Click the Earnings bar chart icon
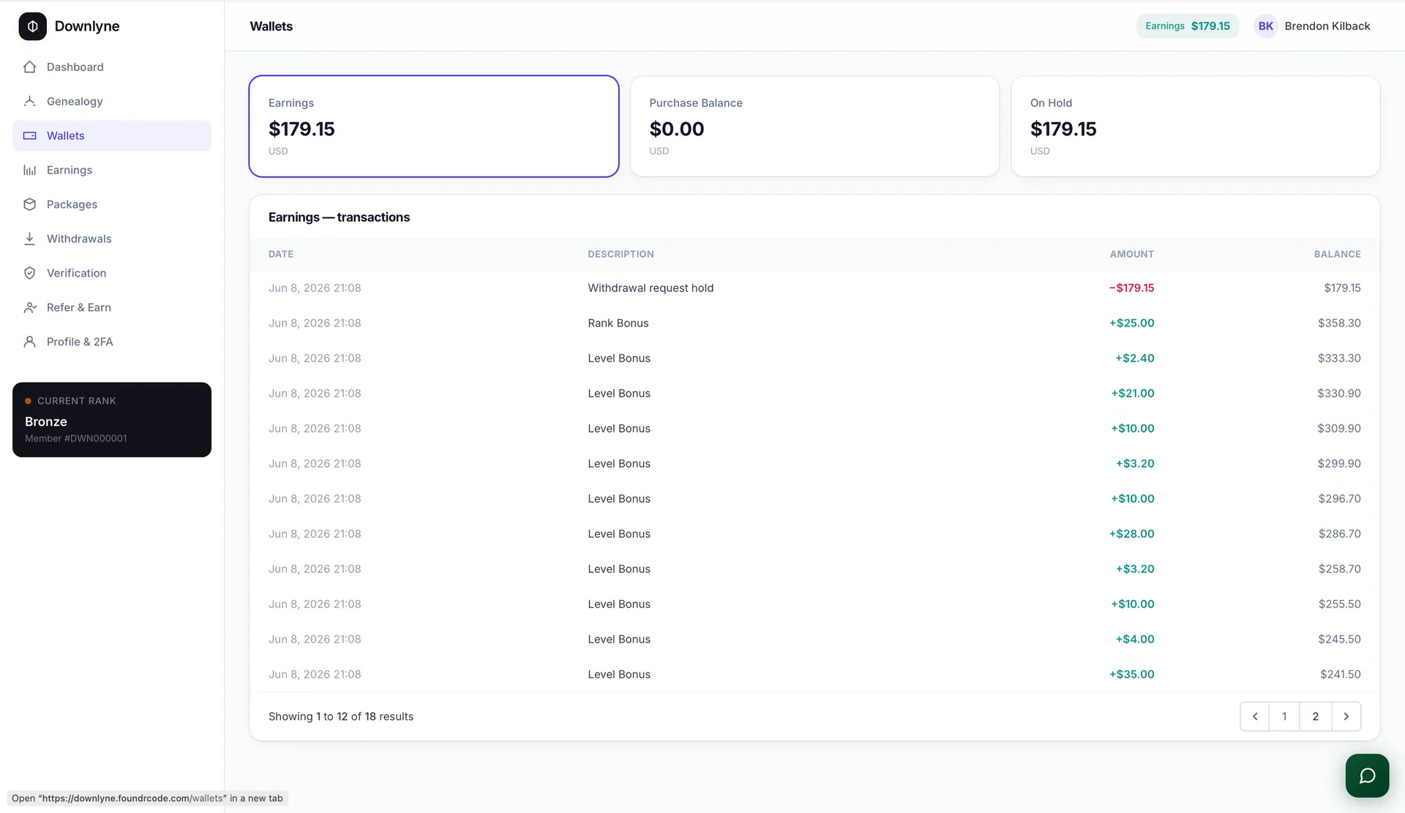The height and width of the screenshot is (813, 1405). pos(30,170)
